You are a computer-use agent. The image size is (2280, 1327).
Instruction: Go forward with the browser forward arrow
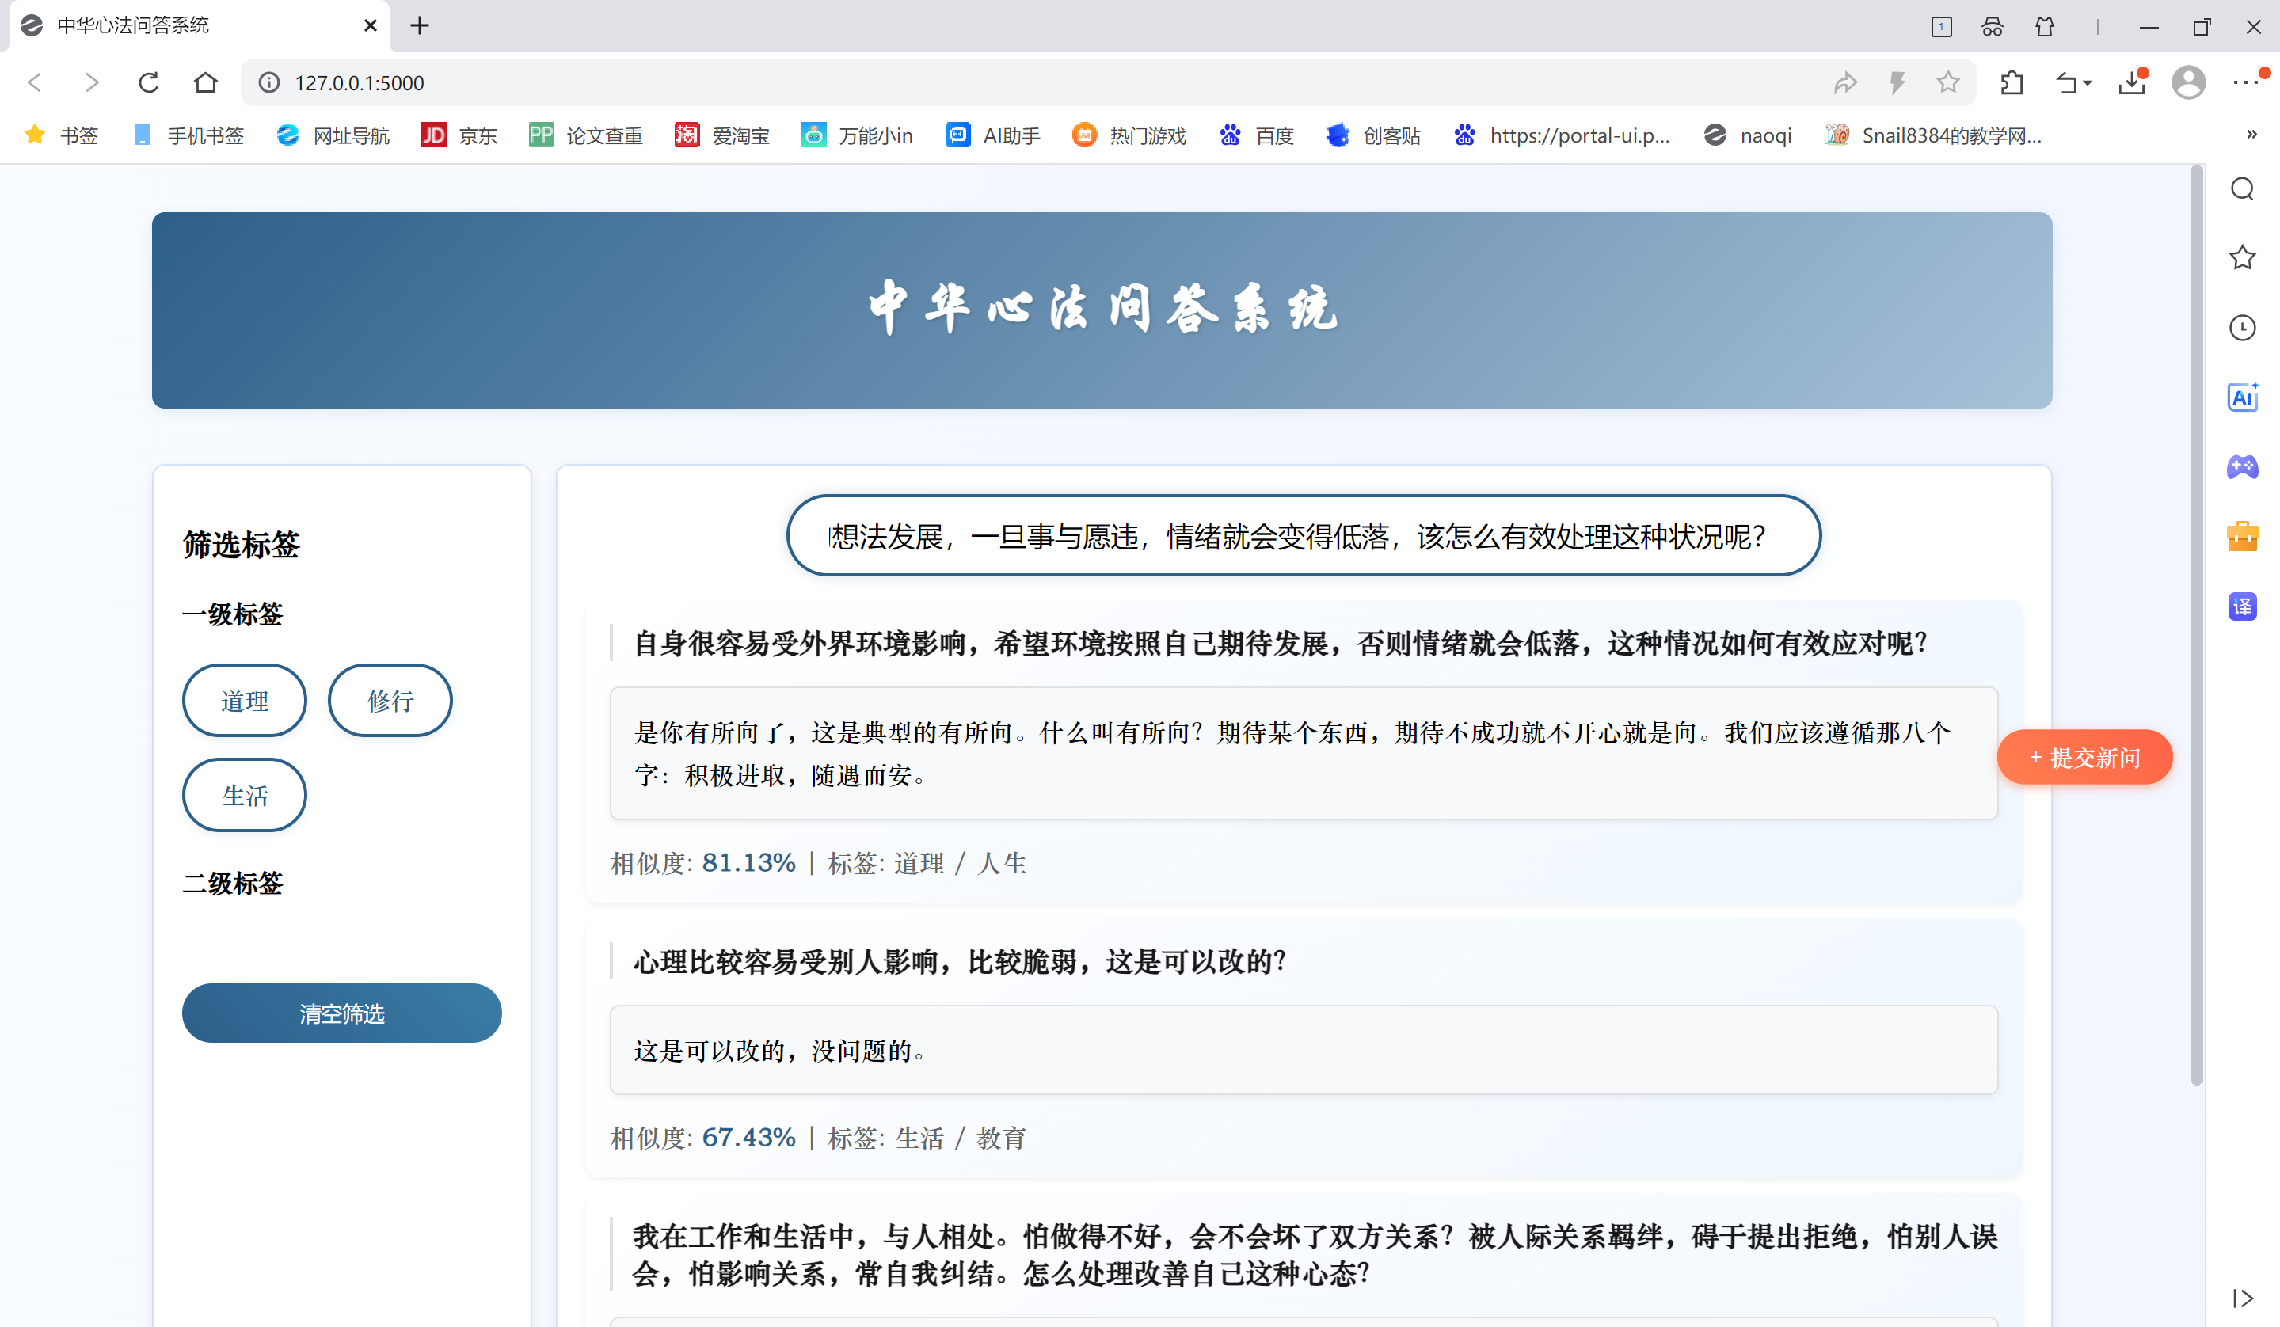[x=91, y=82]
